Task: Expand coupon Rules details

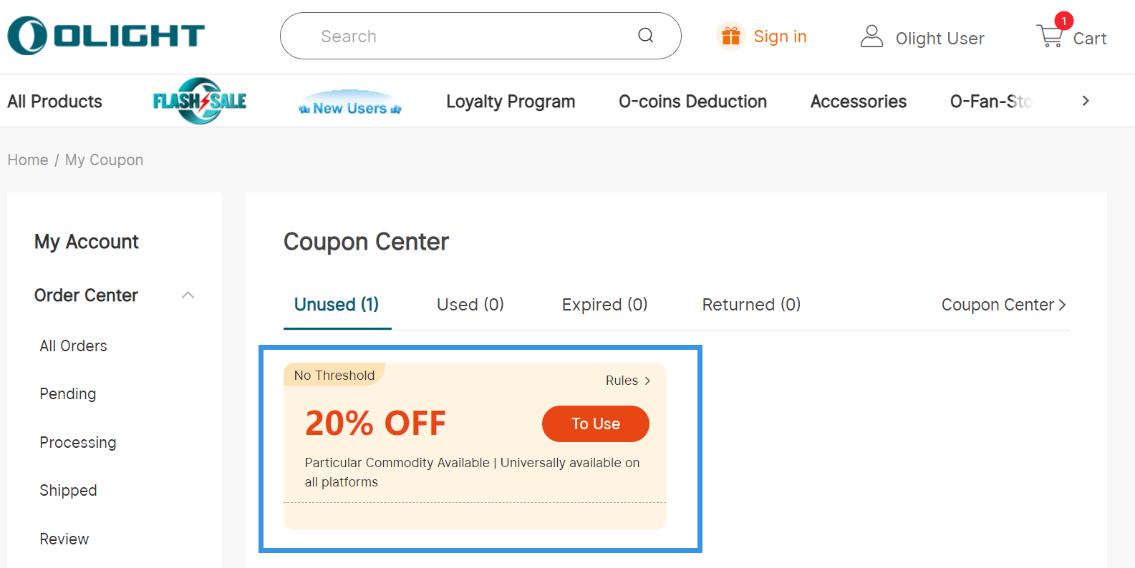Action: pos(628,381)
